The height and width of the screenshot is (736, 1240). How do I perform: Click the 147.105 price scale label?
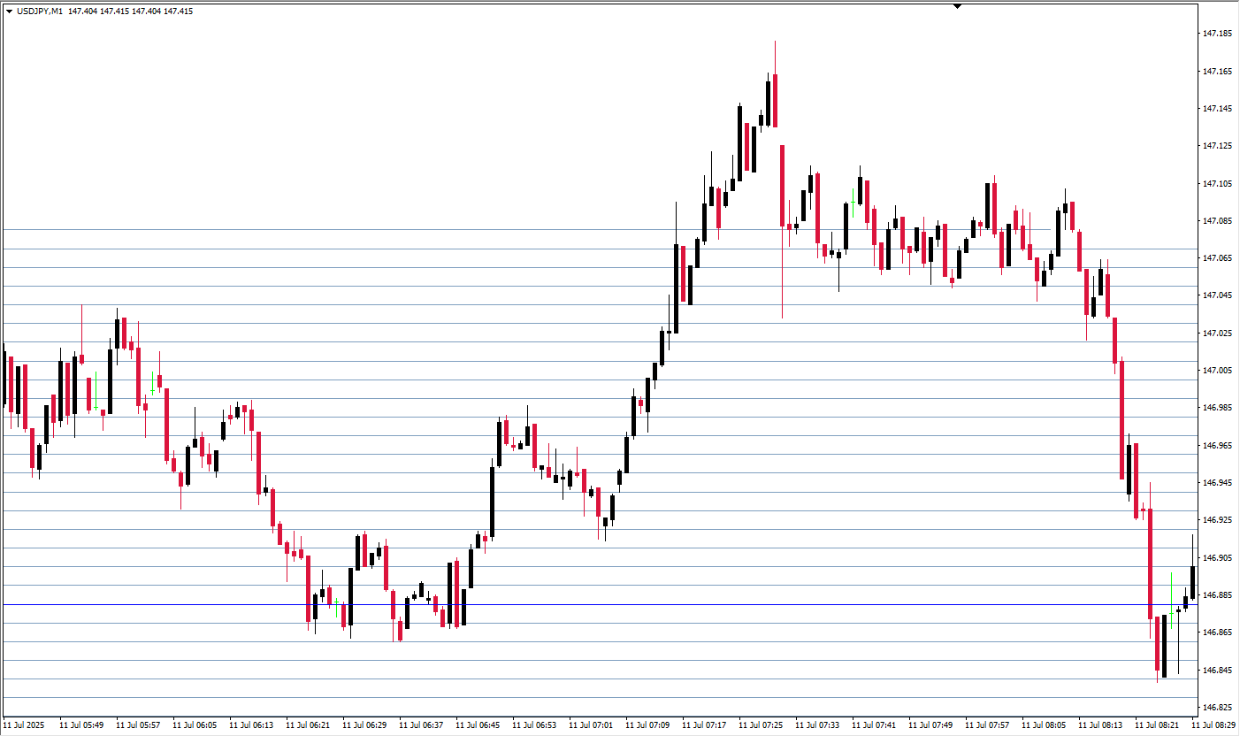[x=1218, y=184]
